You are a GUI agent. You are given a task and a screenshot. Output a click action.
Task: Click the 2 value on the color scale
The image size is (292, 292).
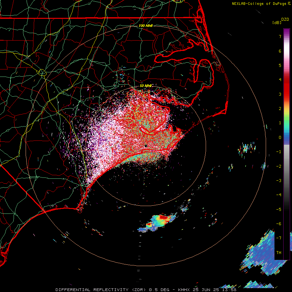(280, 109)
